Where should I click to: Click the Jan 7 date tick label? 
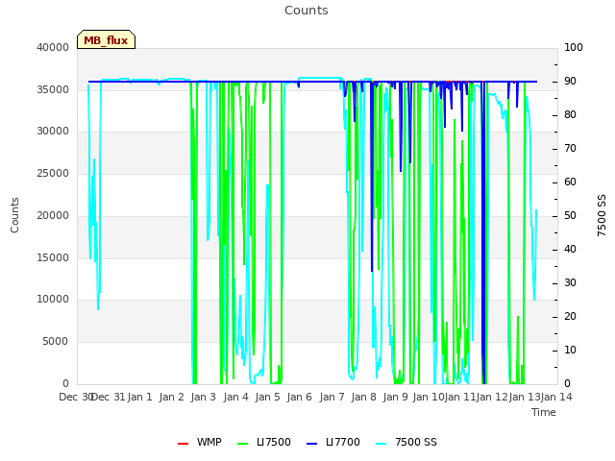coord(332,397)
